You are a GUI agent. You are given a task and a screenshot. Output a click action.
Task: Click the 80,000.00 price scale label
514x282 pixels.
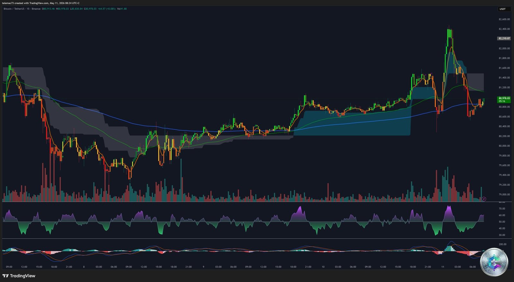504,146
